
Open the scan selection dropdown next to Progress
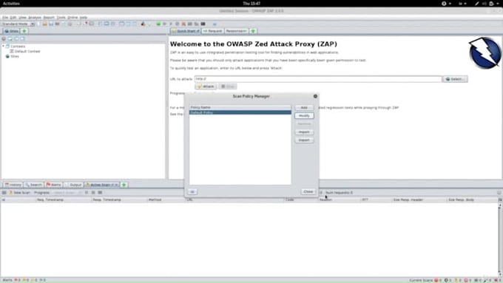pos(67,193)
